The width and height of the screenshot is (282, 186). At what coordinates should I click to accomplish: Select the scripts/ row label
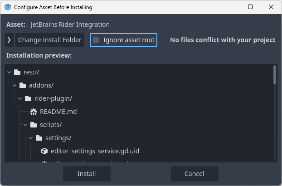(x=51, y=125)
